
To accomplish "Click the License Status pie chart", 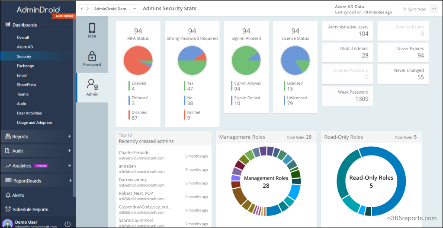I will (x=295, y=60).
